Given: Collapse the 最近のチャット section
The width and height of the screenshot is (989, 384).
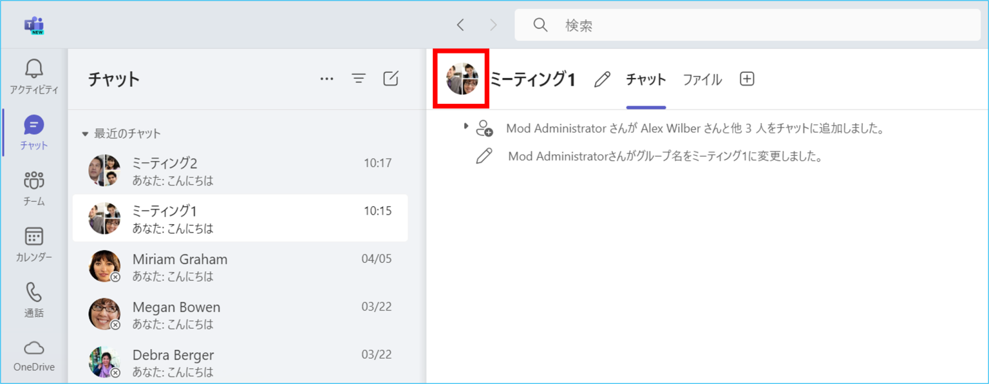Looking at the screenshot, I should (x=84, y=134).
